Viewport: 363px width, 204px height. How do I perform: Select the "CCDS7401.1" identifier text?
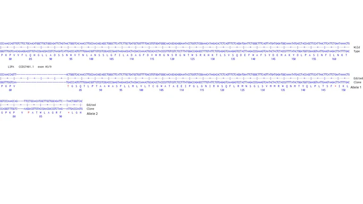(x=26, y=67)
